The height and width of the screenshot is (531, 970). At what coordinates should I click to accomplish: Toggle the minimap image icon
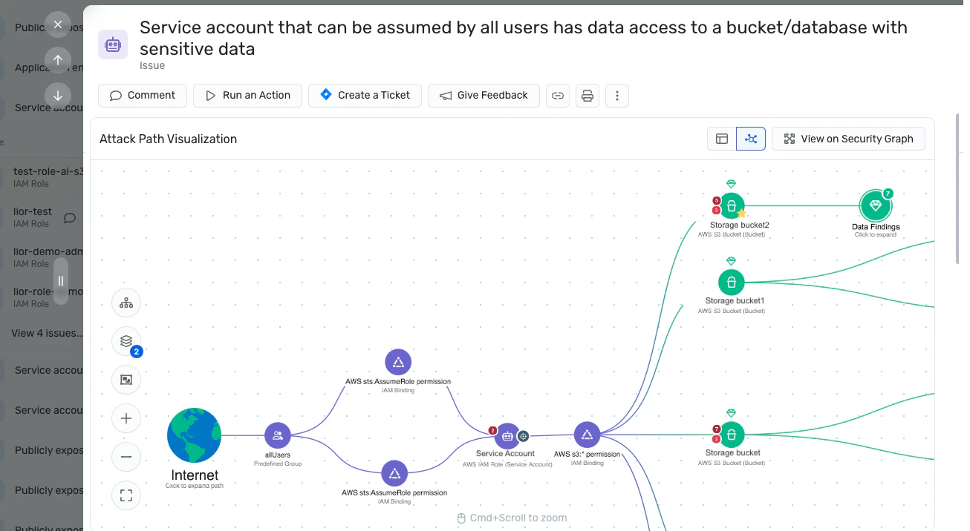126,380
